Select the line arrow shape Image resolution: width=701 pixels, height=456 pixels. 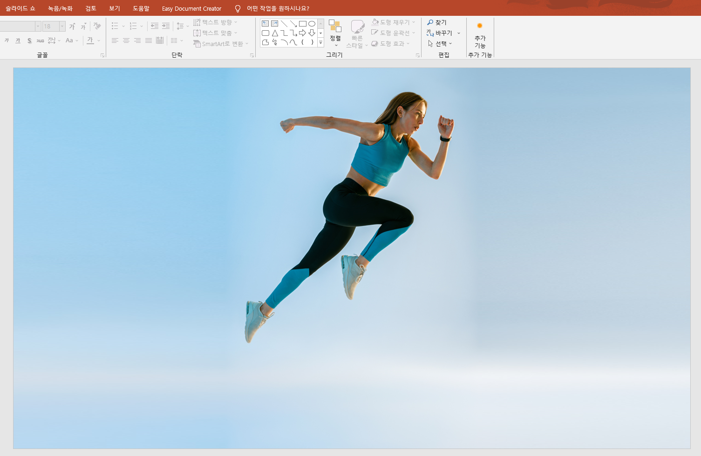pos(293,24)
